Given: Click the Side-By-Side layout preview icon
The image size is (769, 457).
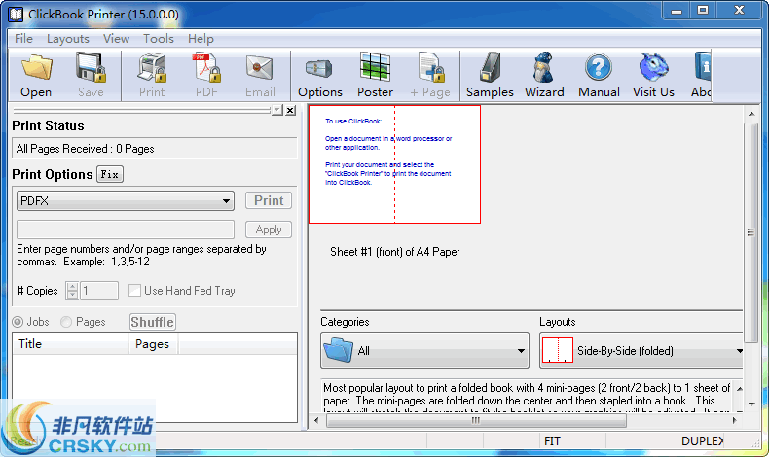Looking at the screenshot, I should coord(558,350).
